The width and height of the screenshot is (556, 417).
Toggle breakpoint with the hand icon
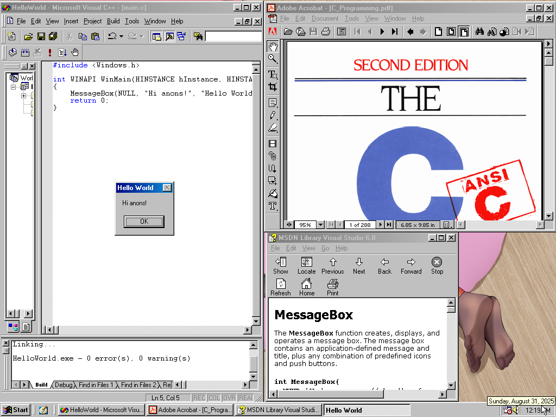click(x=75, y=53)
